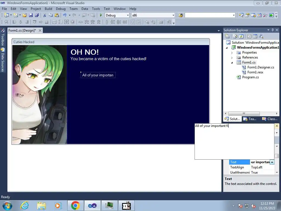This screenshot has height=211, width=281.
Task: Collapse the WindowsFormsApplication1 project node
Action: tap(227, 48)
